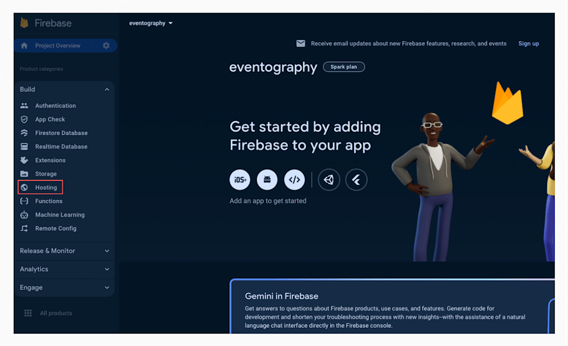
Task: Open the Project Overview home icon
Action: (x=24, y=45)
